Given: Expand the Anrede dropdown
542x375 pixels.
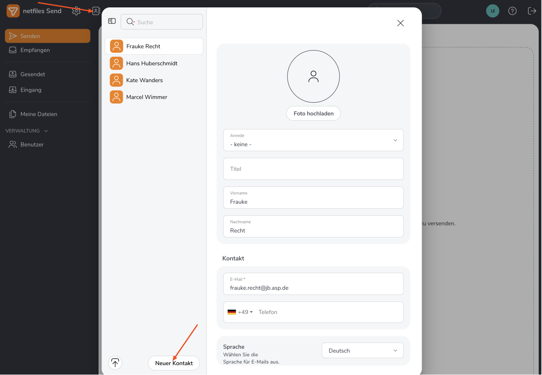Looking at the screenshot, I should tap(313, 140).
